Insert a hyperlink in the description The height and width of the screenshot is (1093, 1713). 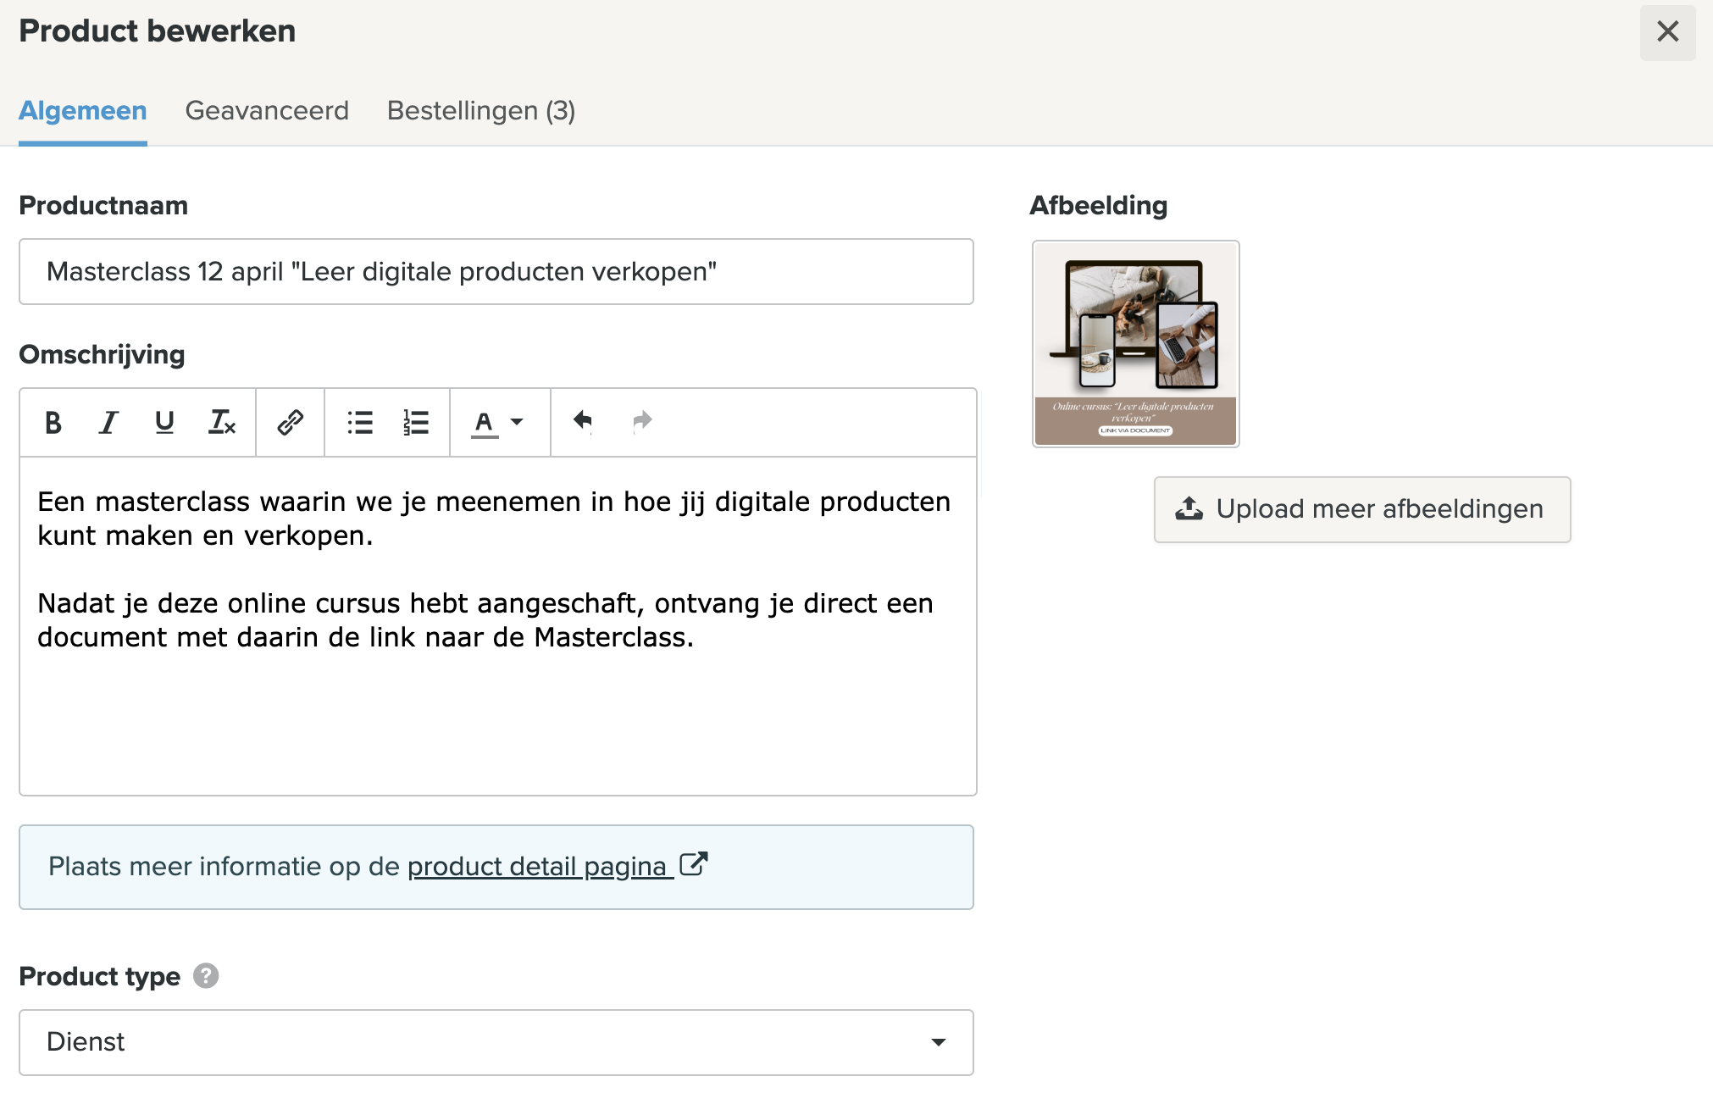pos(289,422)
